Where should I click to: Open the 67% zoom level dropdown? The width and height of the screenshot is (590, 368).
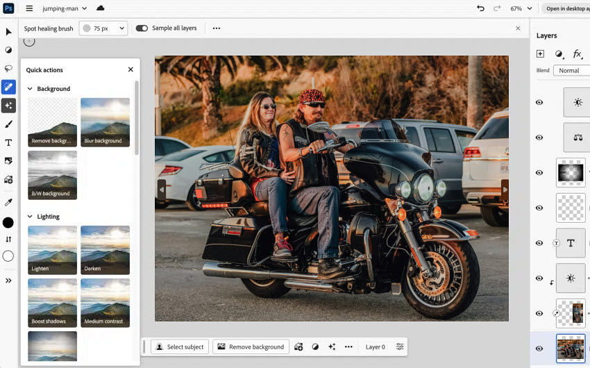tap(521, 8)
